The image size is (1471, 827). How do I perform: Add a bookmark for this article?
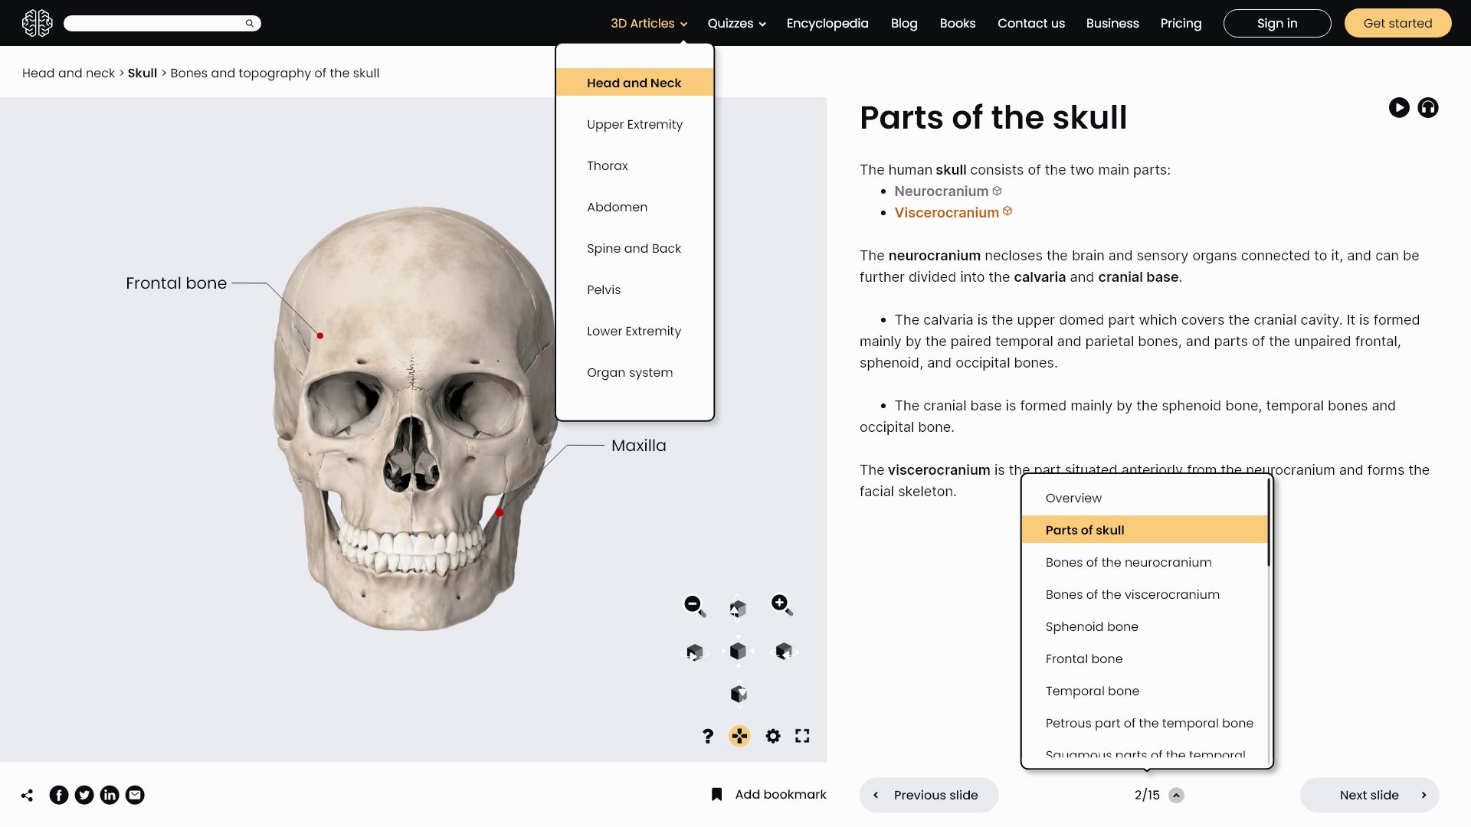tap(769, 795)
